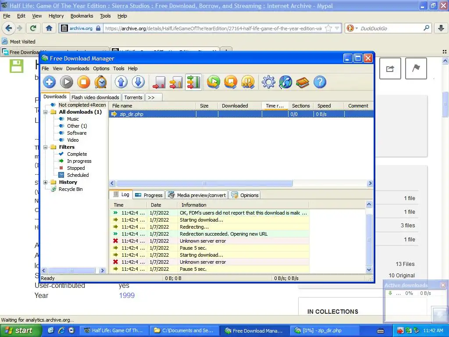Collapse the All downloads tree node
The width and height of the screenshot is (449, 337).
pyautogui.click(x=45, y=112)
